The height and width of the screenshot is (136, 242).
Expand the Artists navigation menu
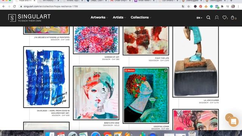(x=119, y=17)
